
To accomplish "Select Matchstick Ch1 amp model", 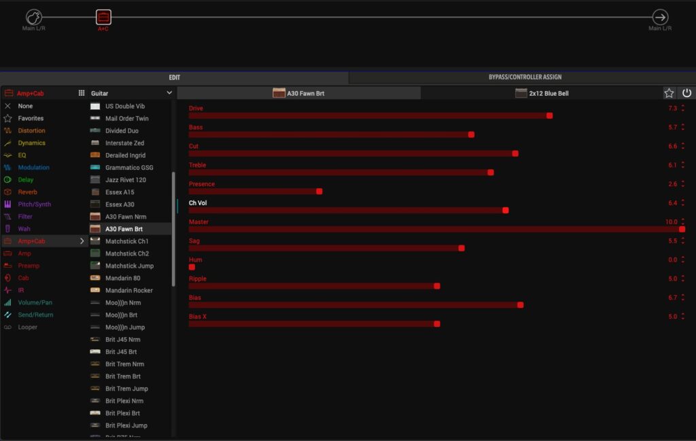I will [x=126, y=241].
